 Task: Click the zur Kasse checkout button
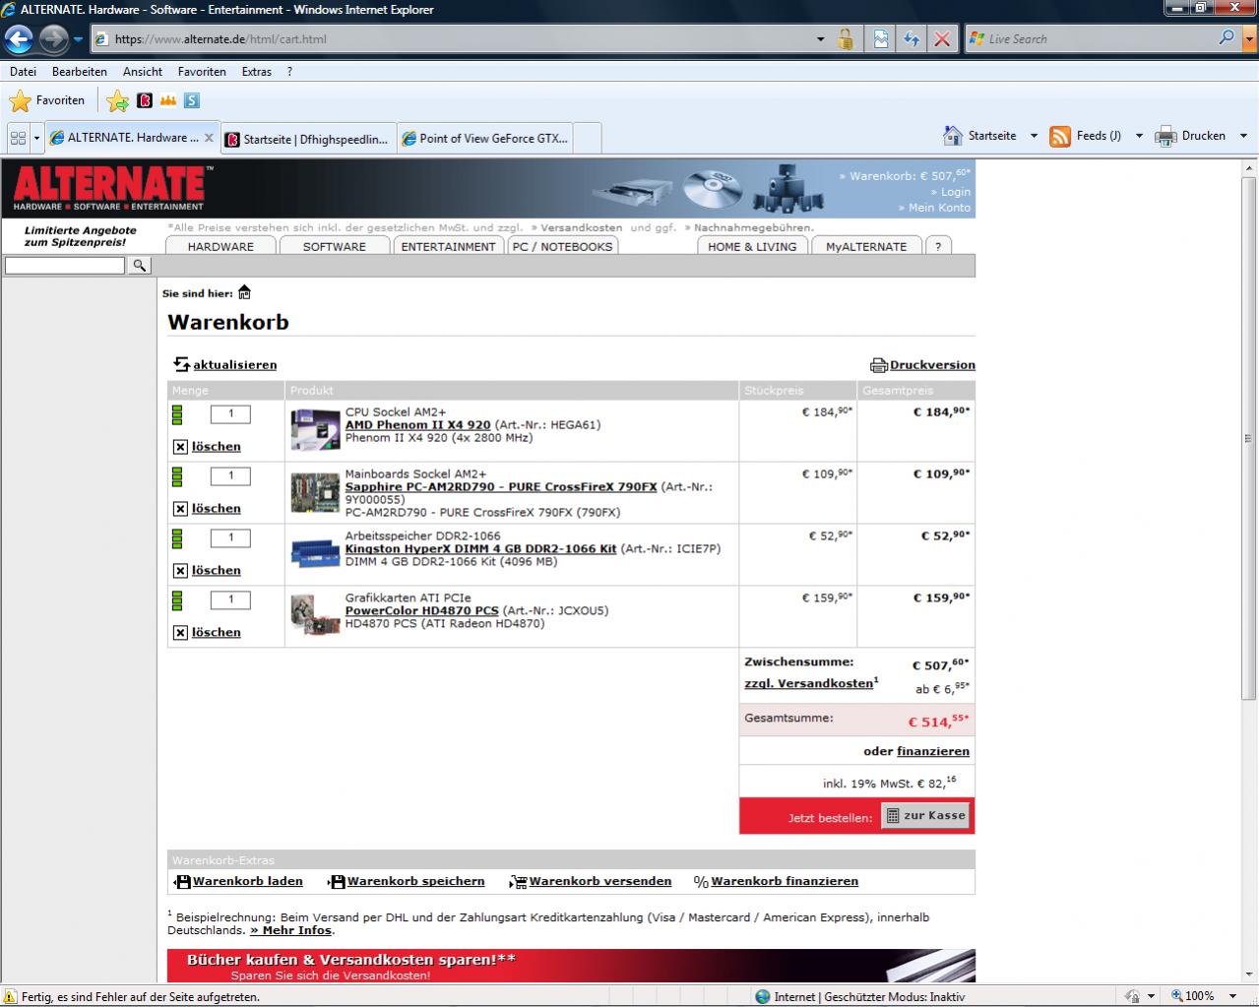point(925,815)
